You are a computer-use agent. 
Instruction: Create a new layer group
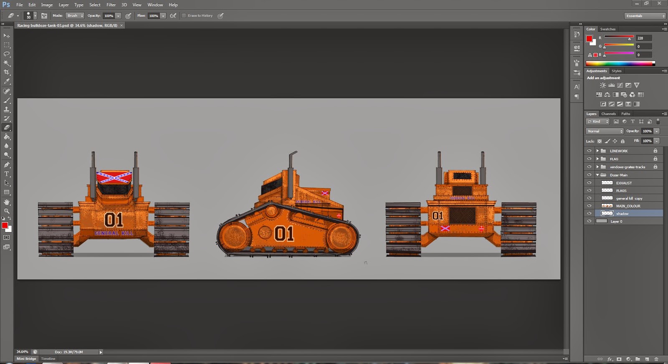pyautogui.click(x=638, y=359)
